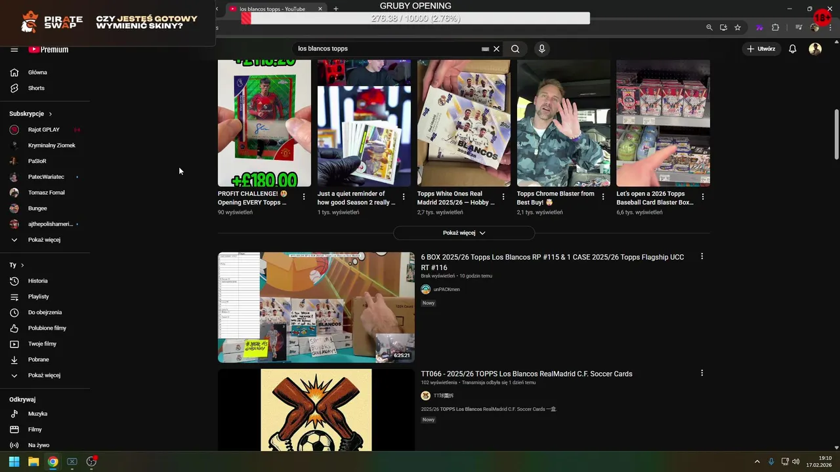Expand Ty section Pokaż więcej below Pobrane
This screenshot has width=840, height=472.
click(x=45, y=375)
